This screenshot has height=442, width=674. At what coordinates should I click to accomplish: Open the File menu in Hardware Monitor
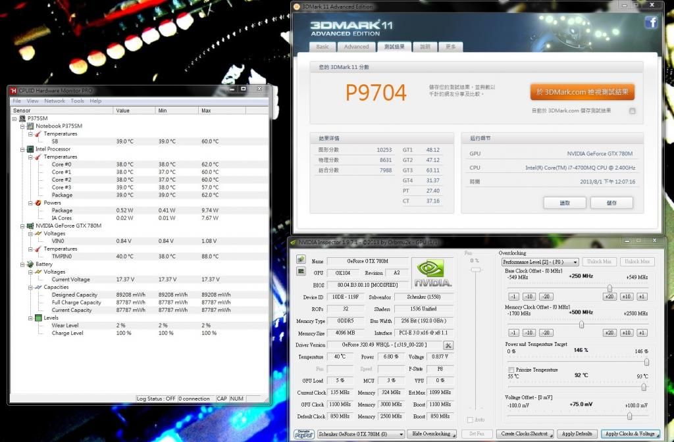tap(16, 101)
